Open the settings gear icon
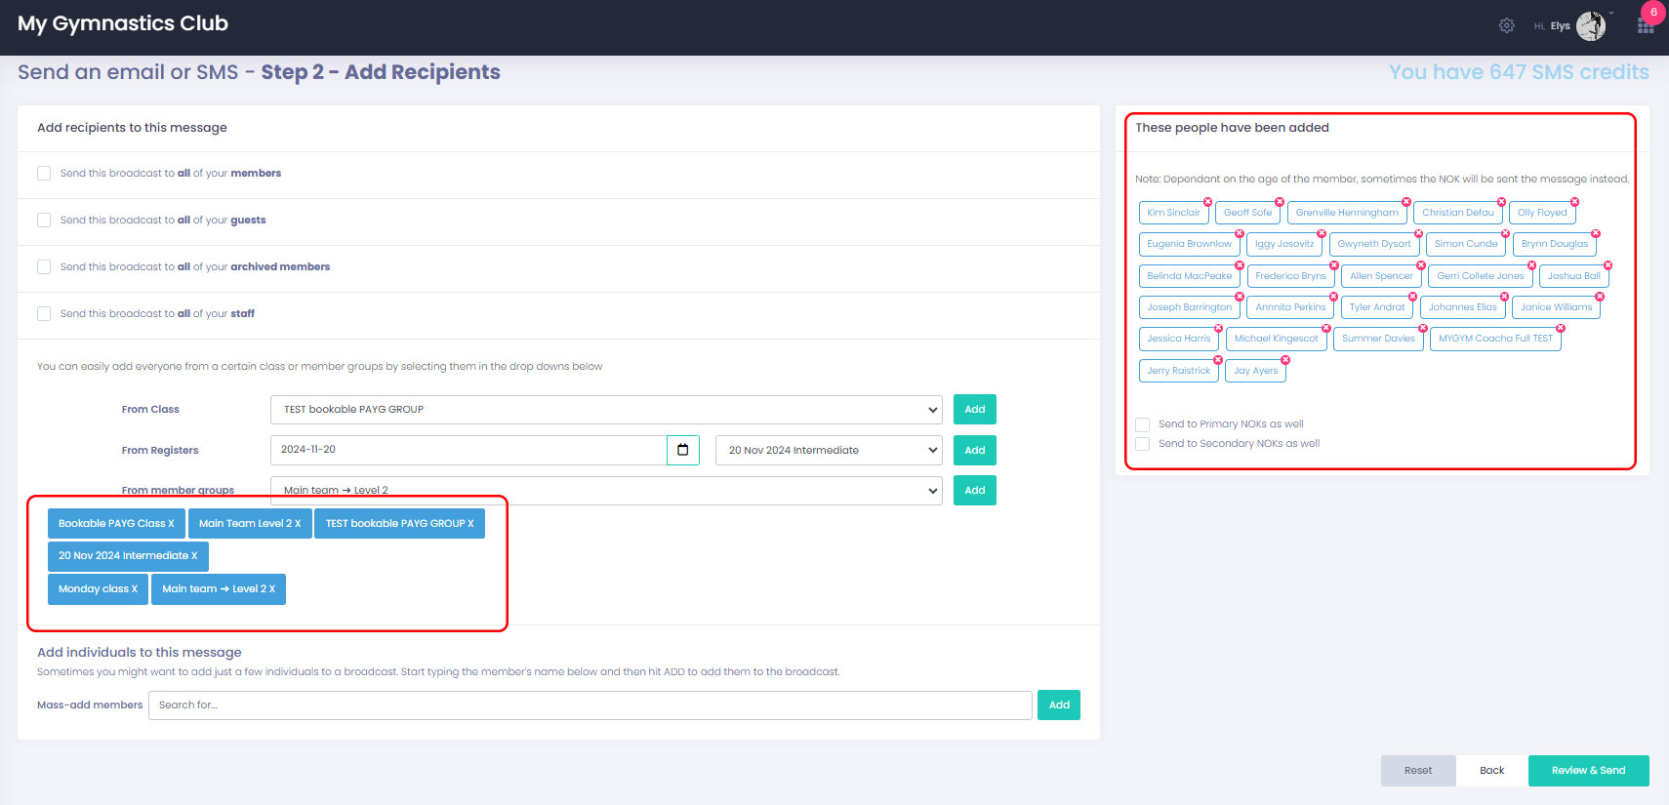Screen dimensions: 1669x805 coord(1506,25)
